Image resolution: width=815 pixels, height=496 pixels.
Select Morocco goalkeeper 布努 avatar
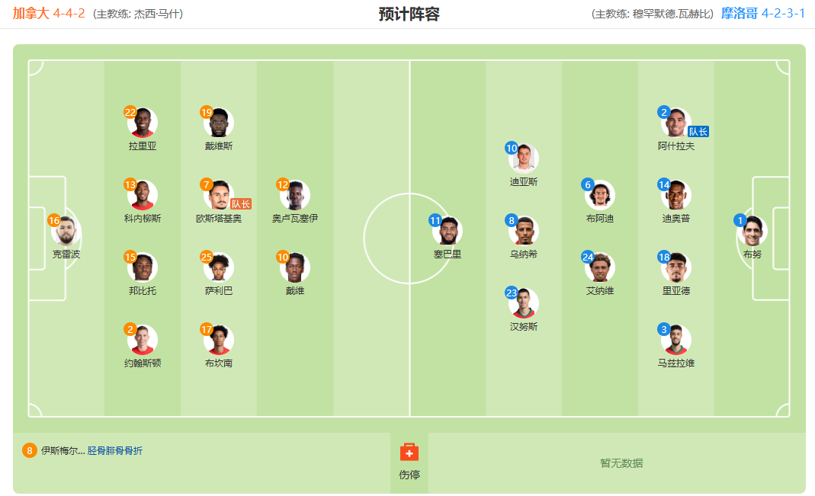point(752,231)
